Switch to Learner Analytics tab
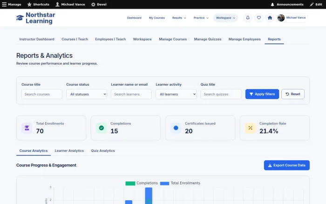The image size is (326, 204). [x=69, y=151]
